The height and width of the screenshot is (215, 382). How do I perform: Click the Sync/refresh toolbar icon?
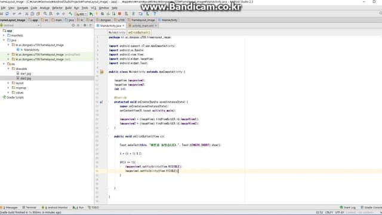[7, 14]
